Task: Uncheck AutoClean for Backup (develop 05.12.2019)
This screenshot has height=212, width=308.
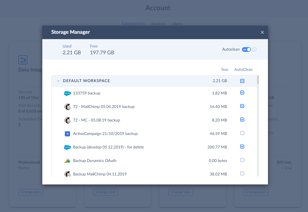Action: click(x=242, y=146)
